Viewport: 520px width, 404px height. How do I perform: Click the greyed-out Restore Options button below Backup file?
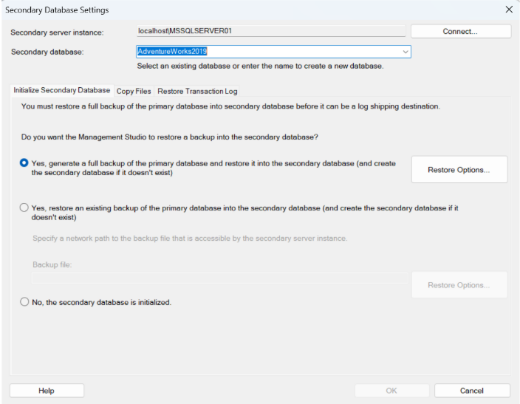point(459,285)
